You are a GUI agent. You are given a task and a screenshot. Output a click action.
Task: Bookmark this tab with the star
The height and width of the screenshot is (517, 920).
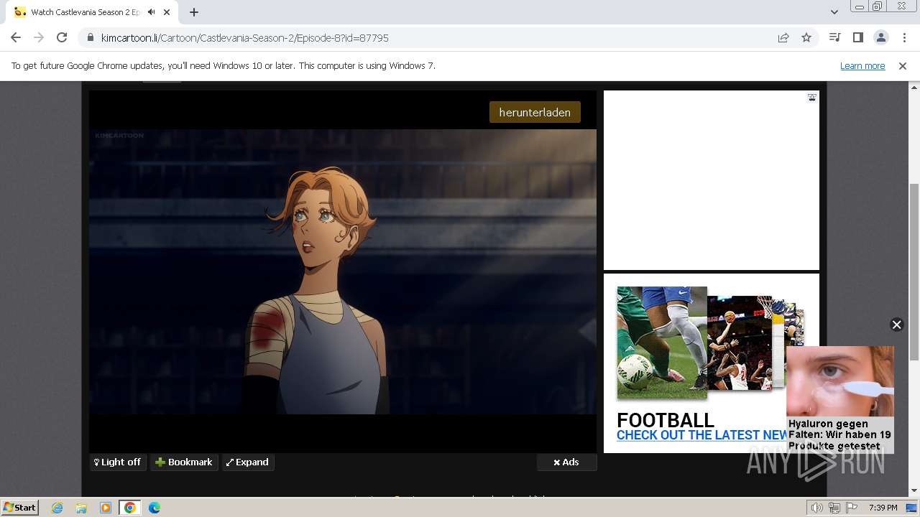tap(806, 37)
